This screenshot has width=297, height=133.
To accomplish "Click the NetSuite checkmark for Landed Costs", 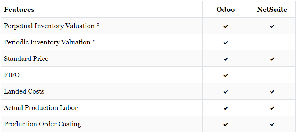I will click(272, 92).
